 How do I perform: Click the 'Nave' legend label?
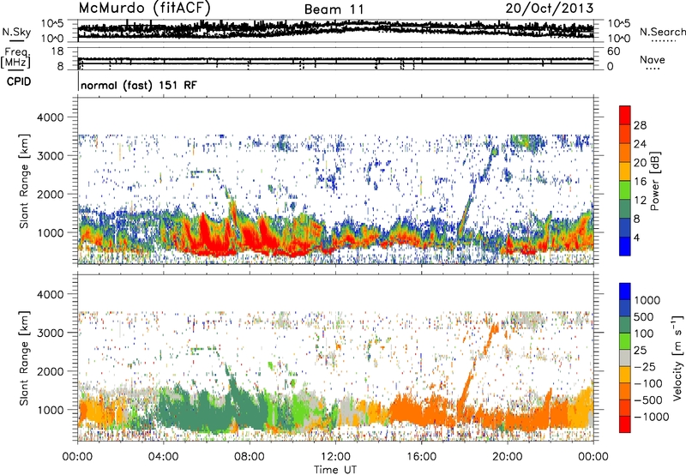[x=653, y=60]
